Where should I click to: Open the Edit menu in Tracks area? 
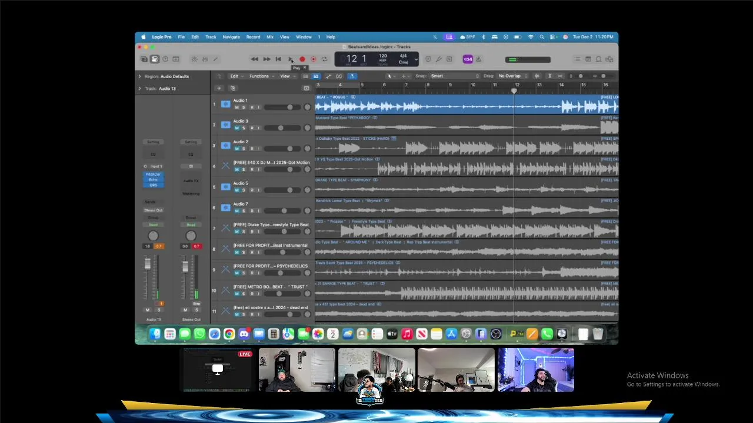click(236, 76)
